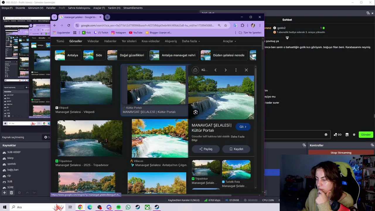The height and width of the screenshot is (211, 375).
Task: Open Spotify from the taskbar
Action: click(x=118, y=207)
